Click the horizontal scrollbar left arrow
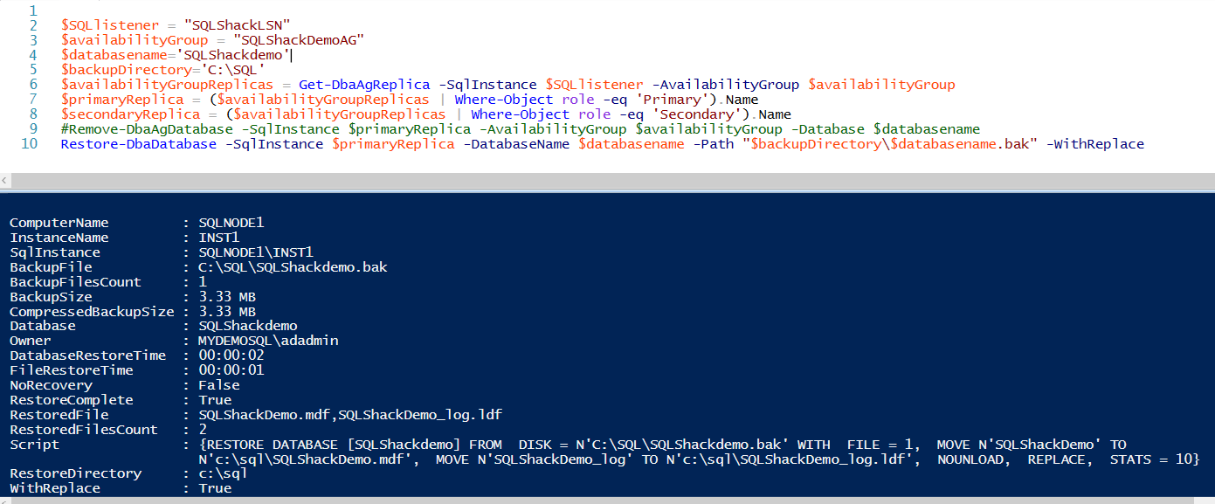Viewport: 1215px width, 504px height. pyautogui.click(x=5, y=180)
